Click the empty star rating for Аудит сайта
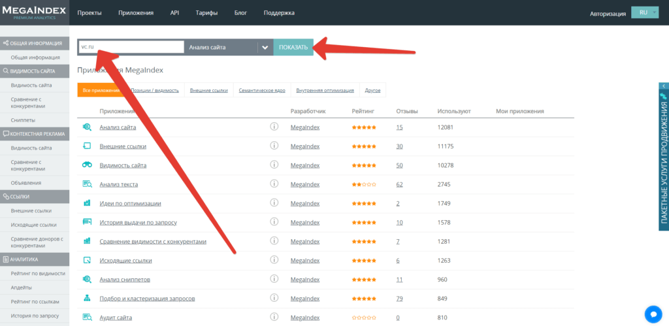 tap(364, 318)
